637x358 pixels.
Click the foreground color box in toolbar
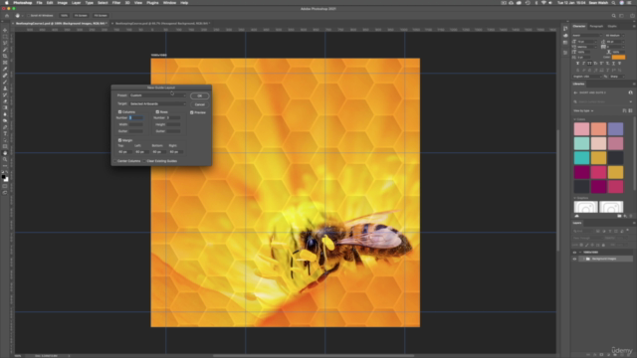click(x=4, y=177)
